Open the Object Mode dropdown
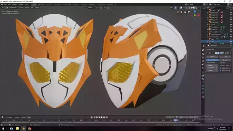 click(12, 8)
